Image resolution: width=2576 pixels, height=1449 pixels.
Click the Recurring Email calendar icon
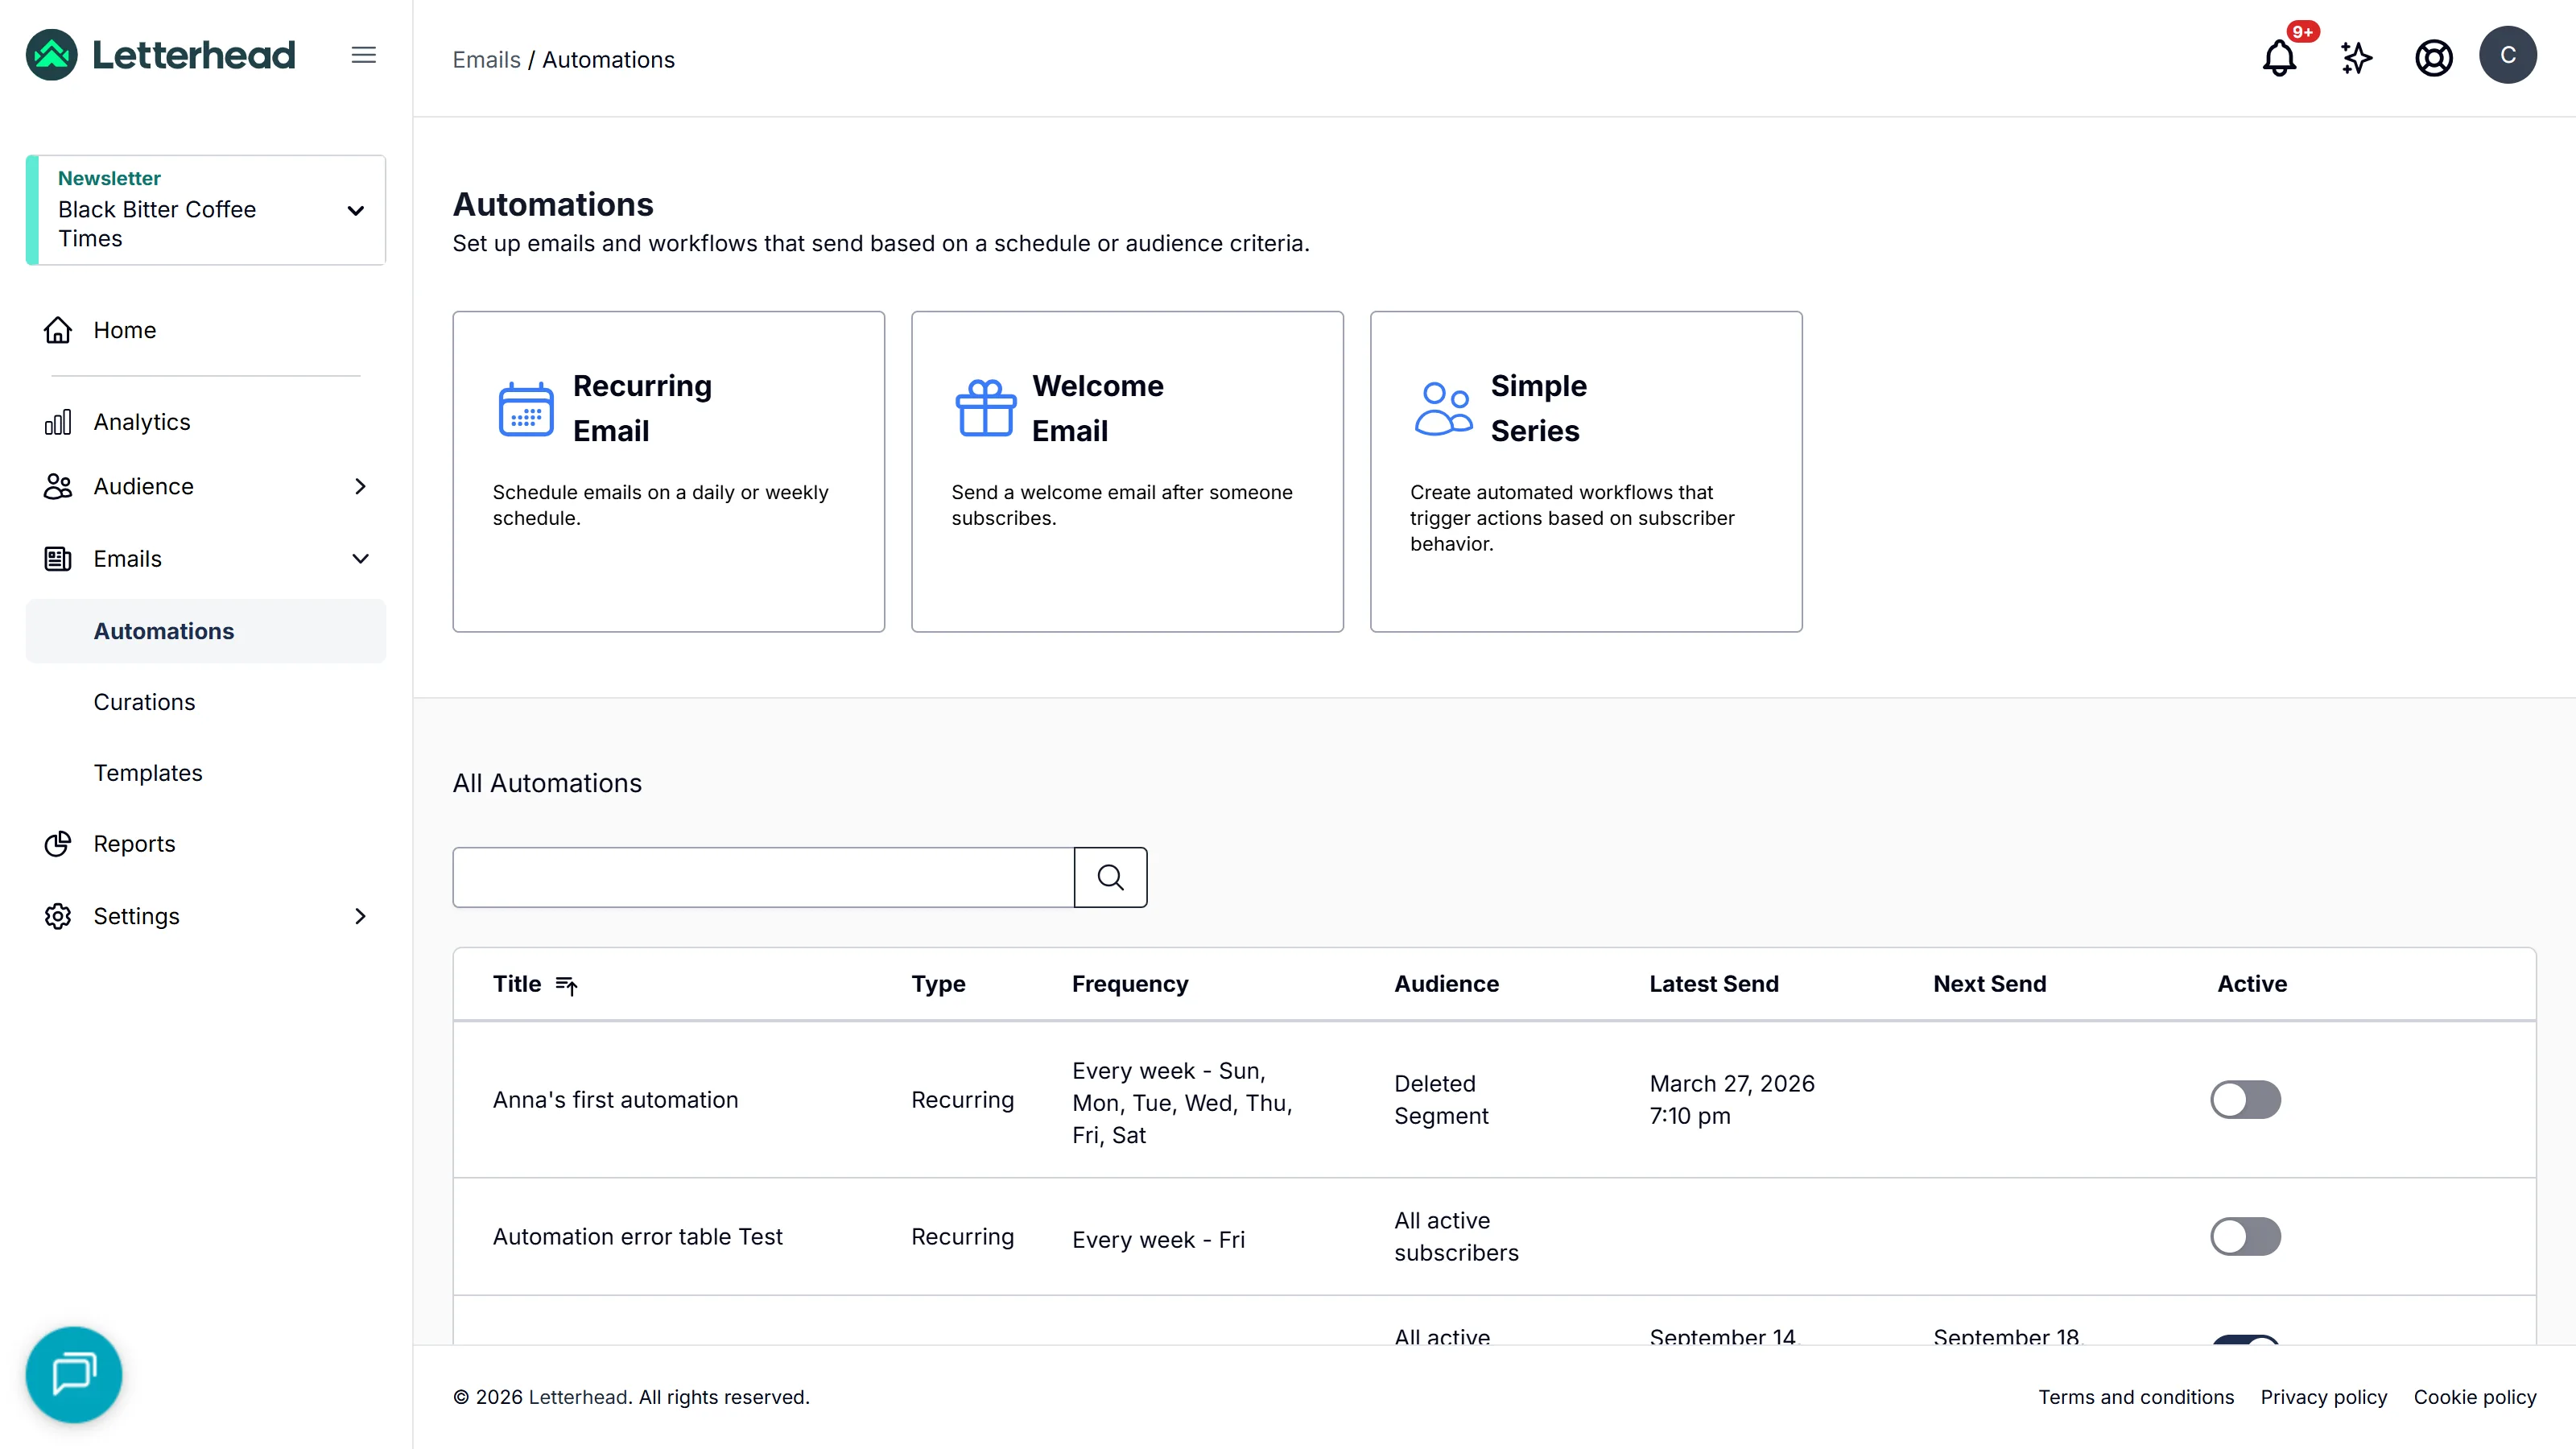pyautogui.click(x=526, y=409)
